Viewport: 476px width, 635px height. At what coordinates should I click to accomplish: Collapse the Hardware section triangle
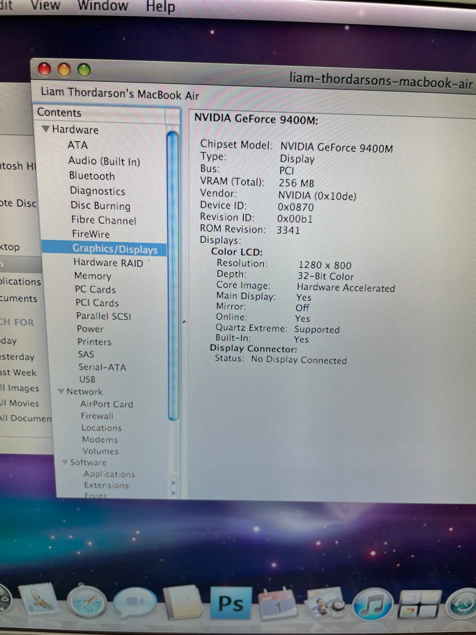pyautogui.click(x=46, y=129)
